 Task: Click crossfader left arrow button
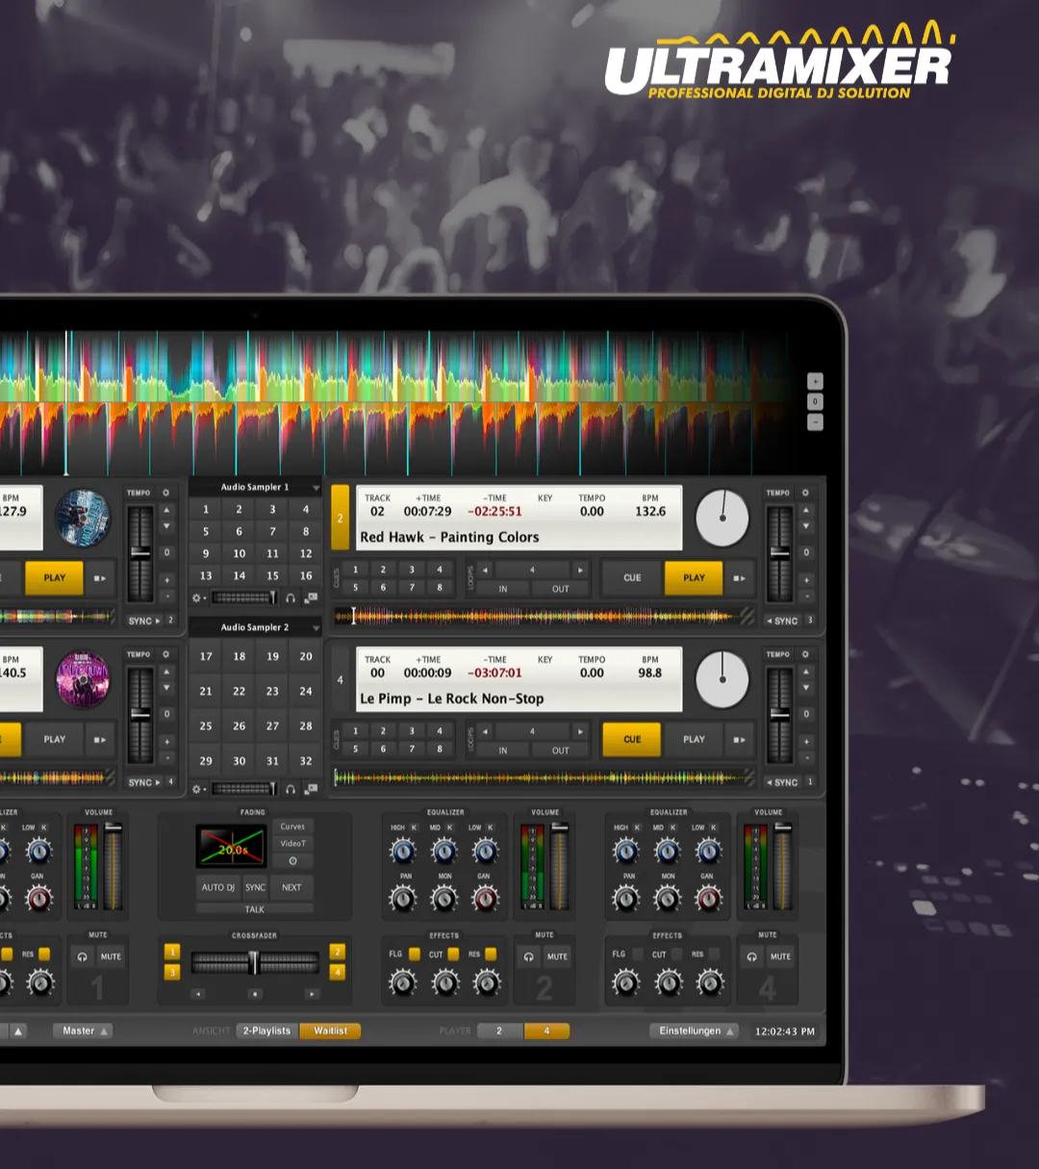coord(197,994)
